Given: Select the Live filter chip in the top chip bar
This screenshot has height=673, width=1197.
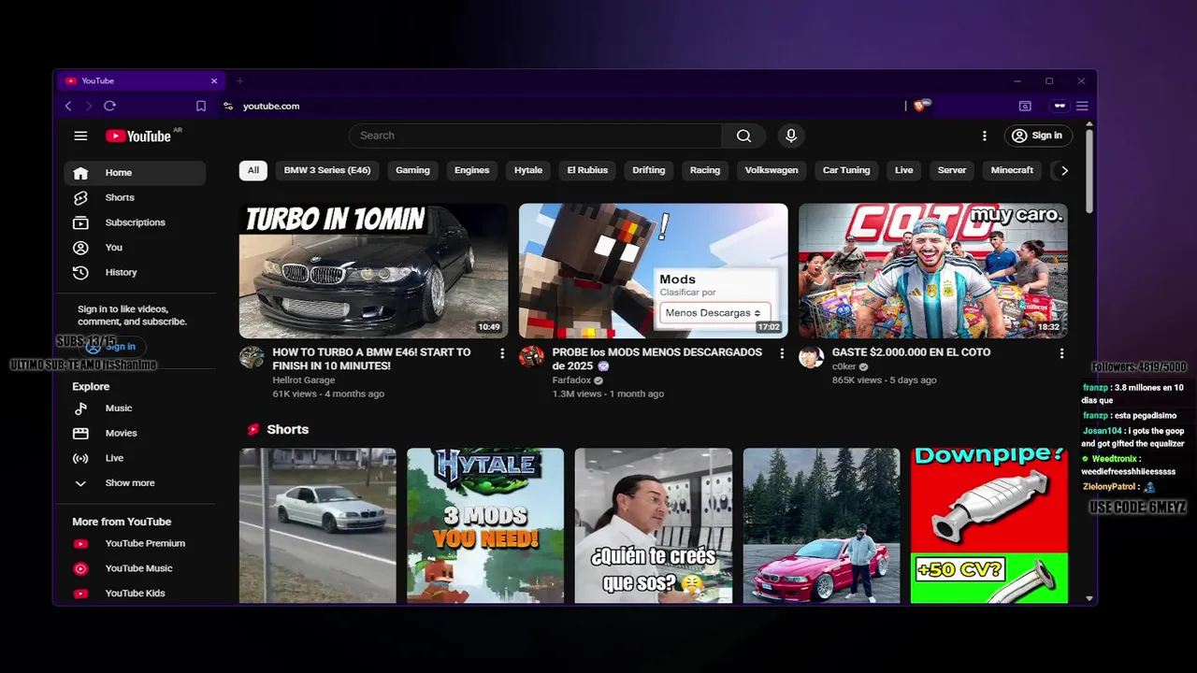Looking at the screenshot, I should tap(903, 170).
